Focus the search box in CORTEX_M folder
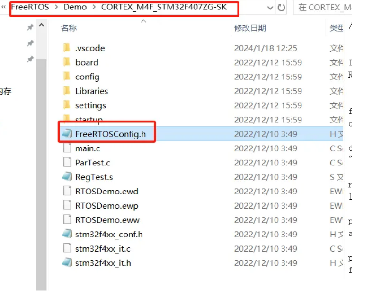The width and height of the screenshot is (381, 296). pos(323,8)
